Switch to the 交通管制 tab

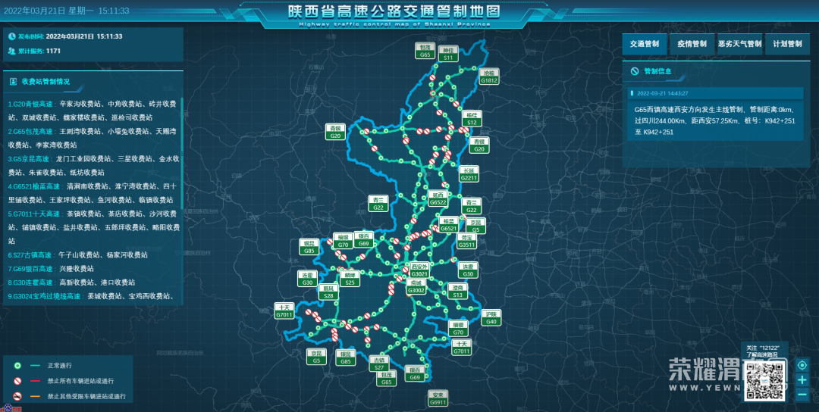645,44
